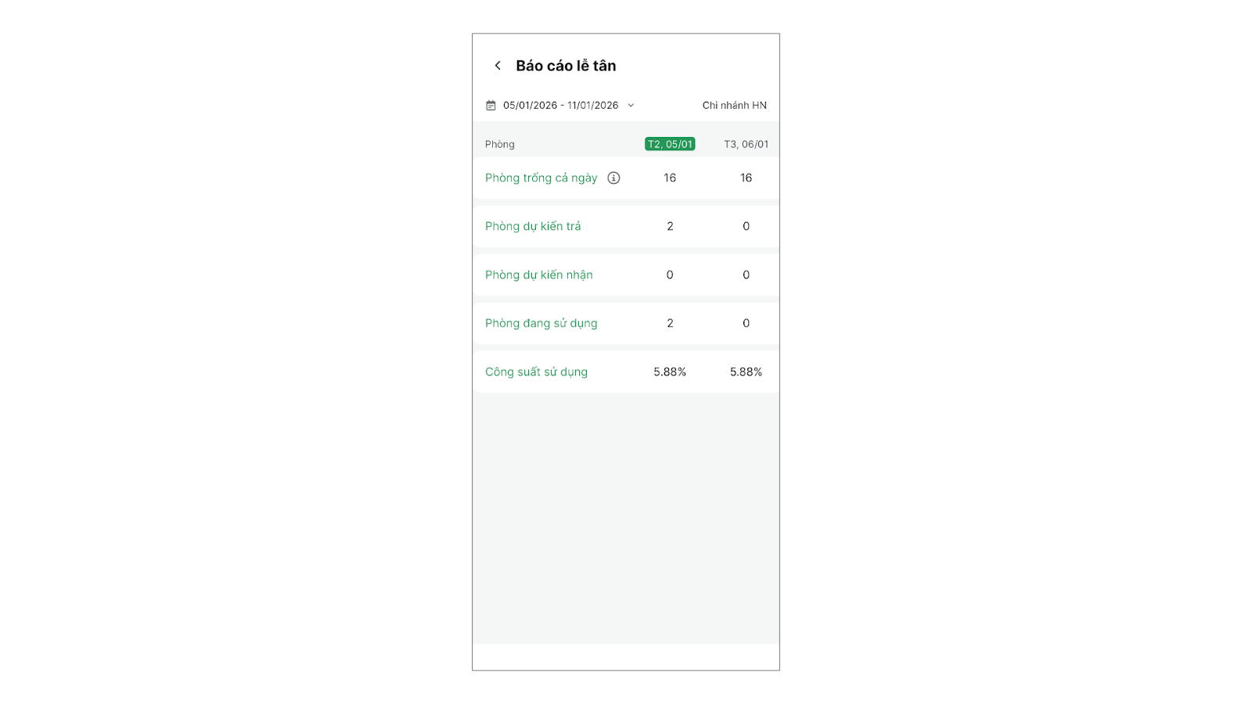
Task: Click T3 5.88% Công suất value
Action: point(746,372)
